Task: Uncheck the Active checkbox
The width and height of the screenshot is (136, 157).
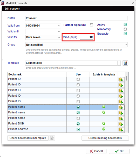Action: click(125, 25)
